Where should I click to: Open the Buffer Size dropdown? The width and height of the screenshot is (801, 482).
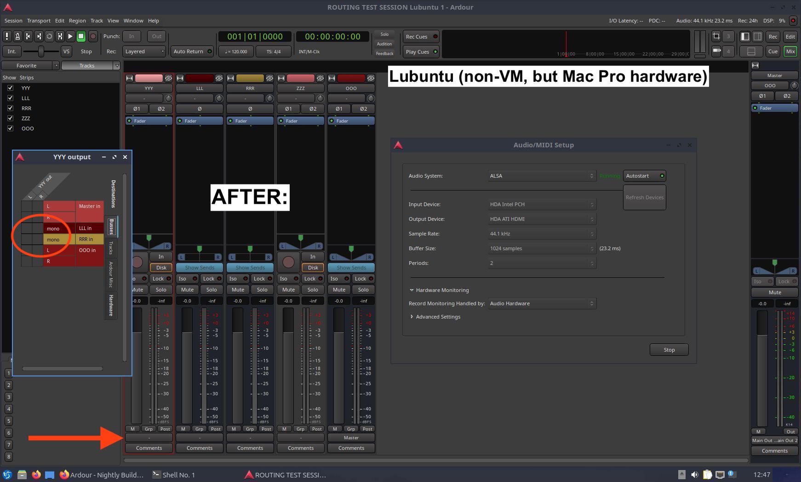pos(542,248)
